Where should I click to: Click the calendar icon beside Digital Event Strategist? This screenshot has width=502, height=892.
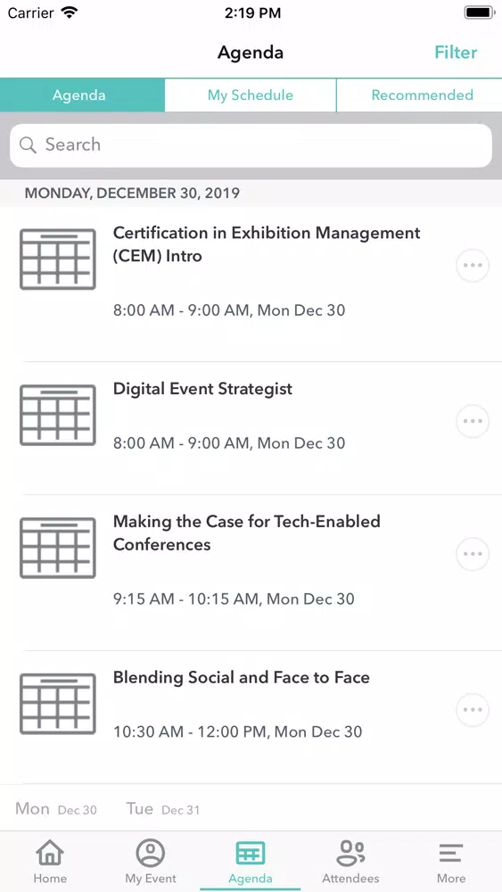pyautogui.click(x=58, y=416)
